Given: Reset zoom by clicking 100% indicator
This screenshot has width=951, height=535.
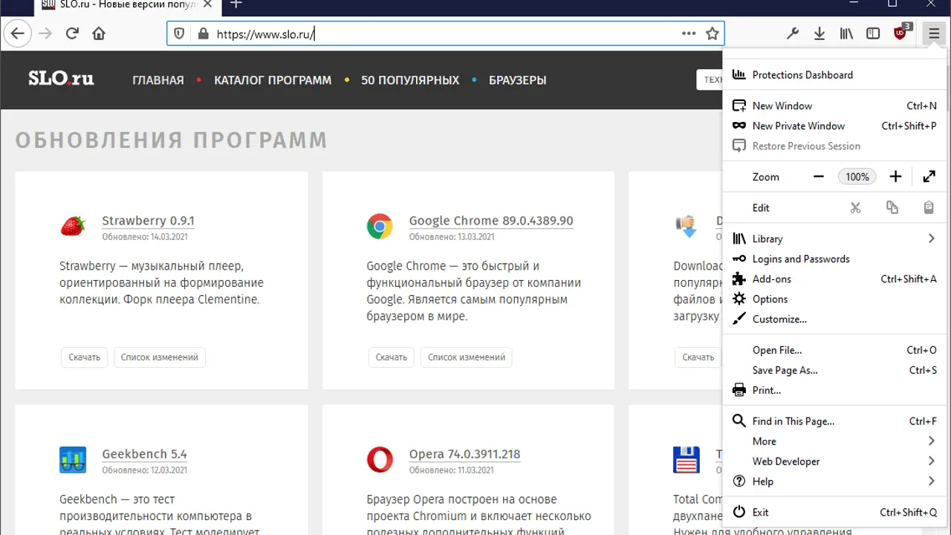Looking at the screenshot, I should [857, 177].
